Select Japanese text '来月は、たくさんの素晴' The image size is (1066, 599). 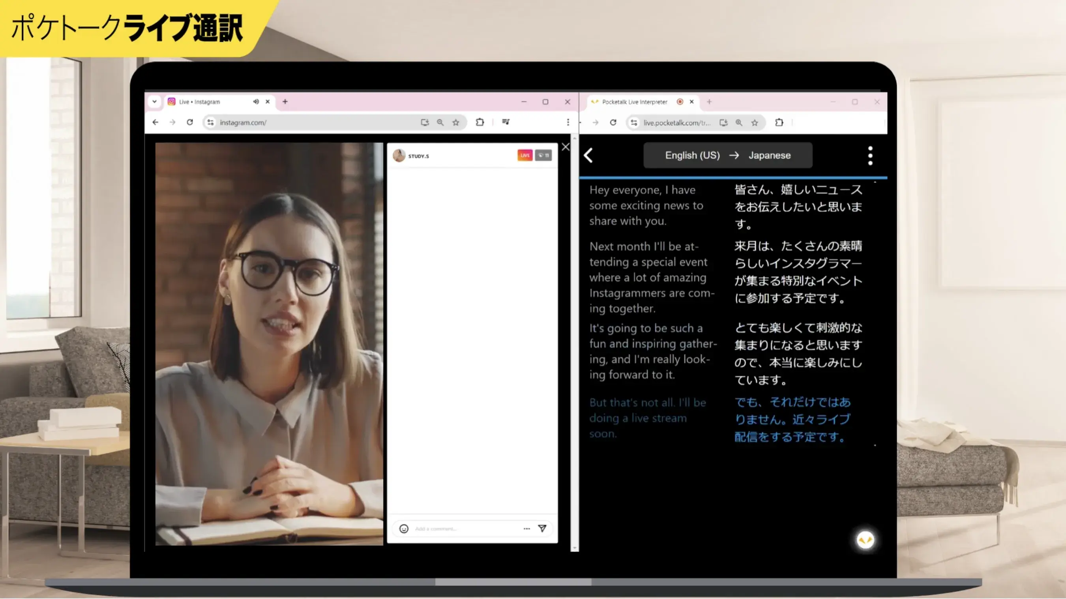click(x=798, y=246)
